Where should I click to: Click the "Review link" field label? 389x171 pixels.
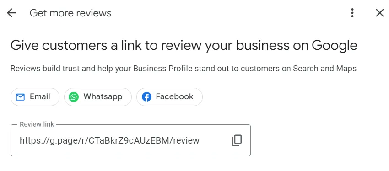pos(37,124)
